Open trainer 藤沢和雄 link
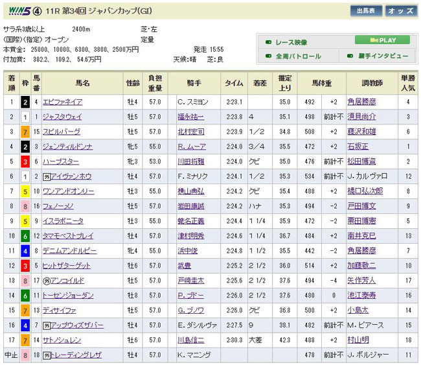 (x=370, y=132)
